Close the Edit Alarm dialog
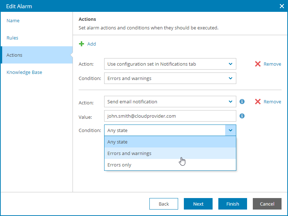 click(x=282, y=6)
